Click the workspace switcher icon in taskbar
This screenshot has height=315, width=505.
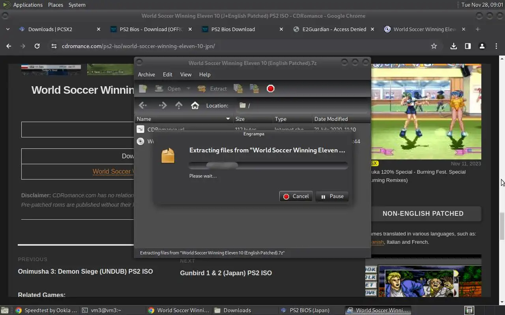tap(469, 310)
